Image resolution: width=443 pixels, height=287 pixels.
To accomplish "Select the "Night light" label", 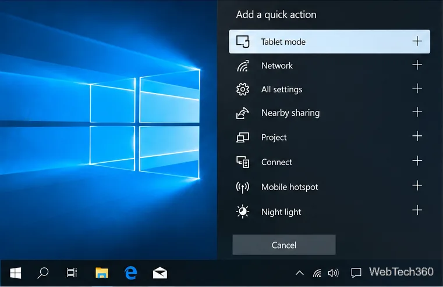I will (x=281, y=211).
